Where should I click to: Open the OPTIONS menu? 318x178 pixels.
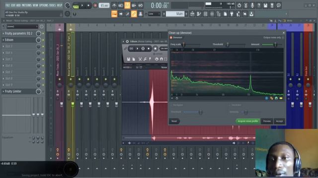(x=44, y=5)
